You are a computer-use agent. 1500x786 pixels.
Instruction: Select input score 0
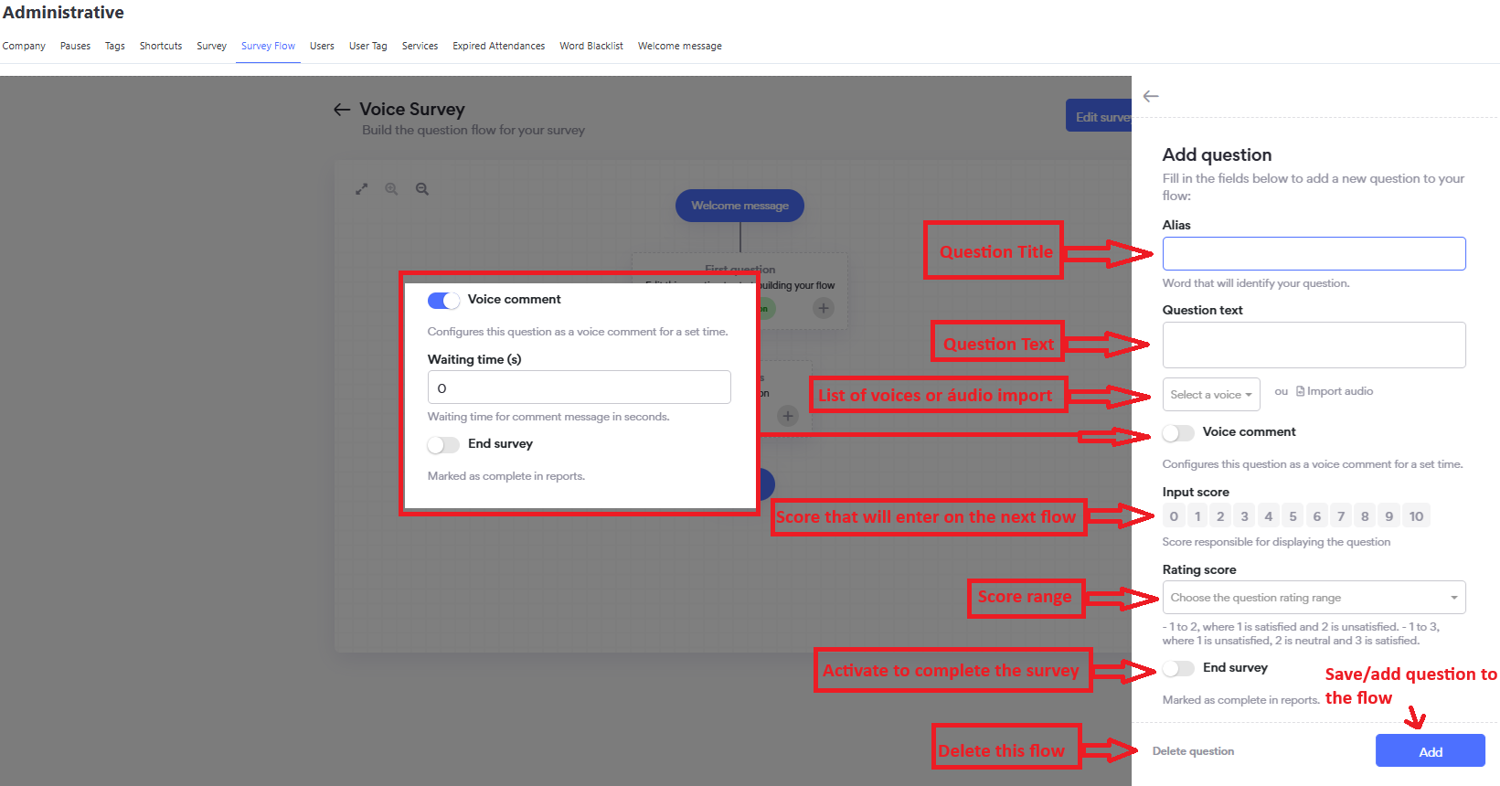point(1175,516)
